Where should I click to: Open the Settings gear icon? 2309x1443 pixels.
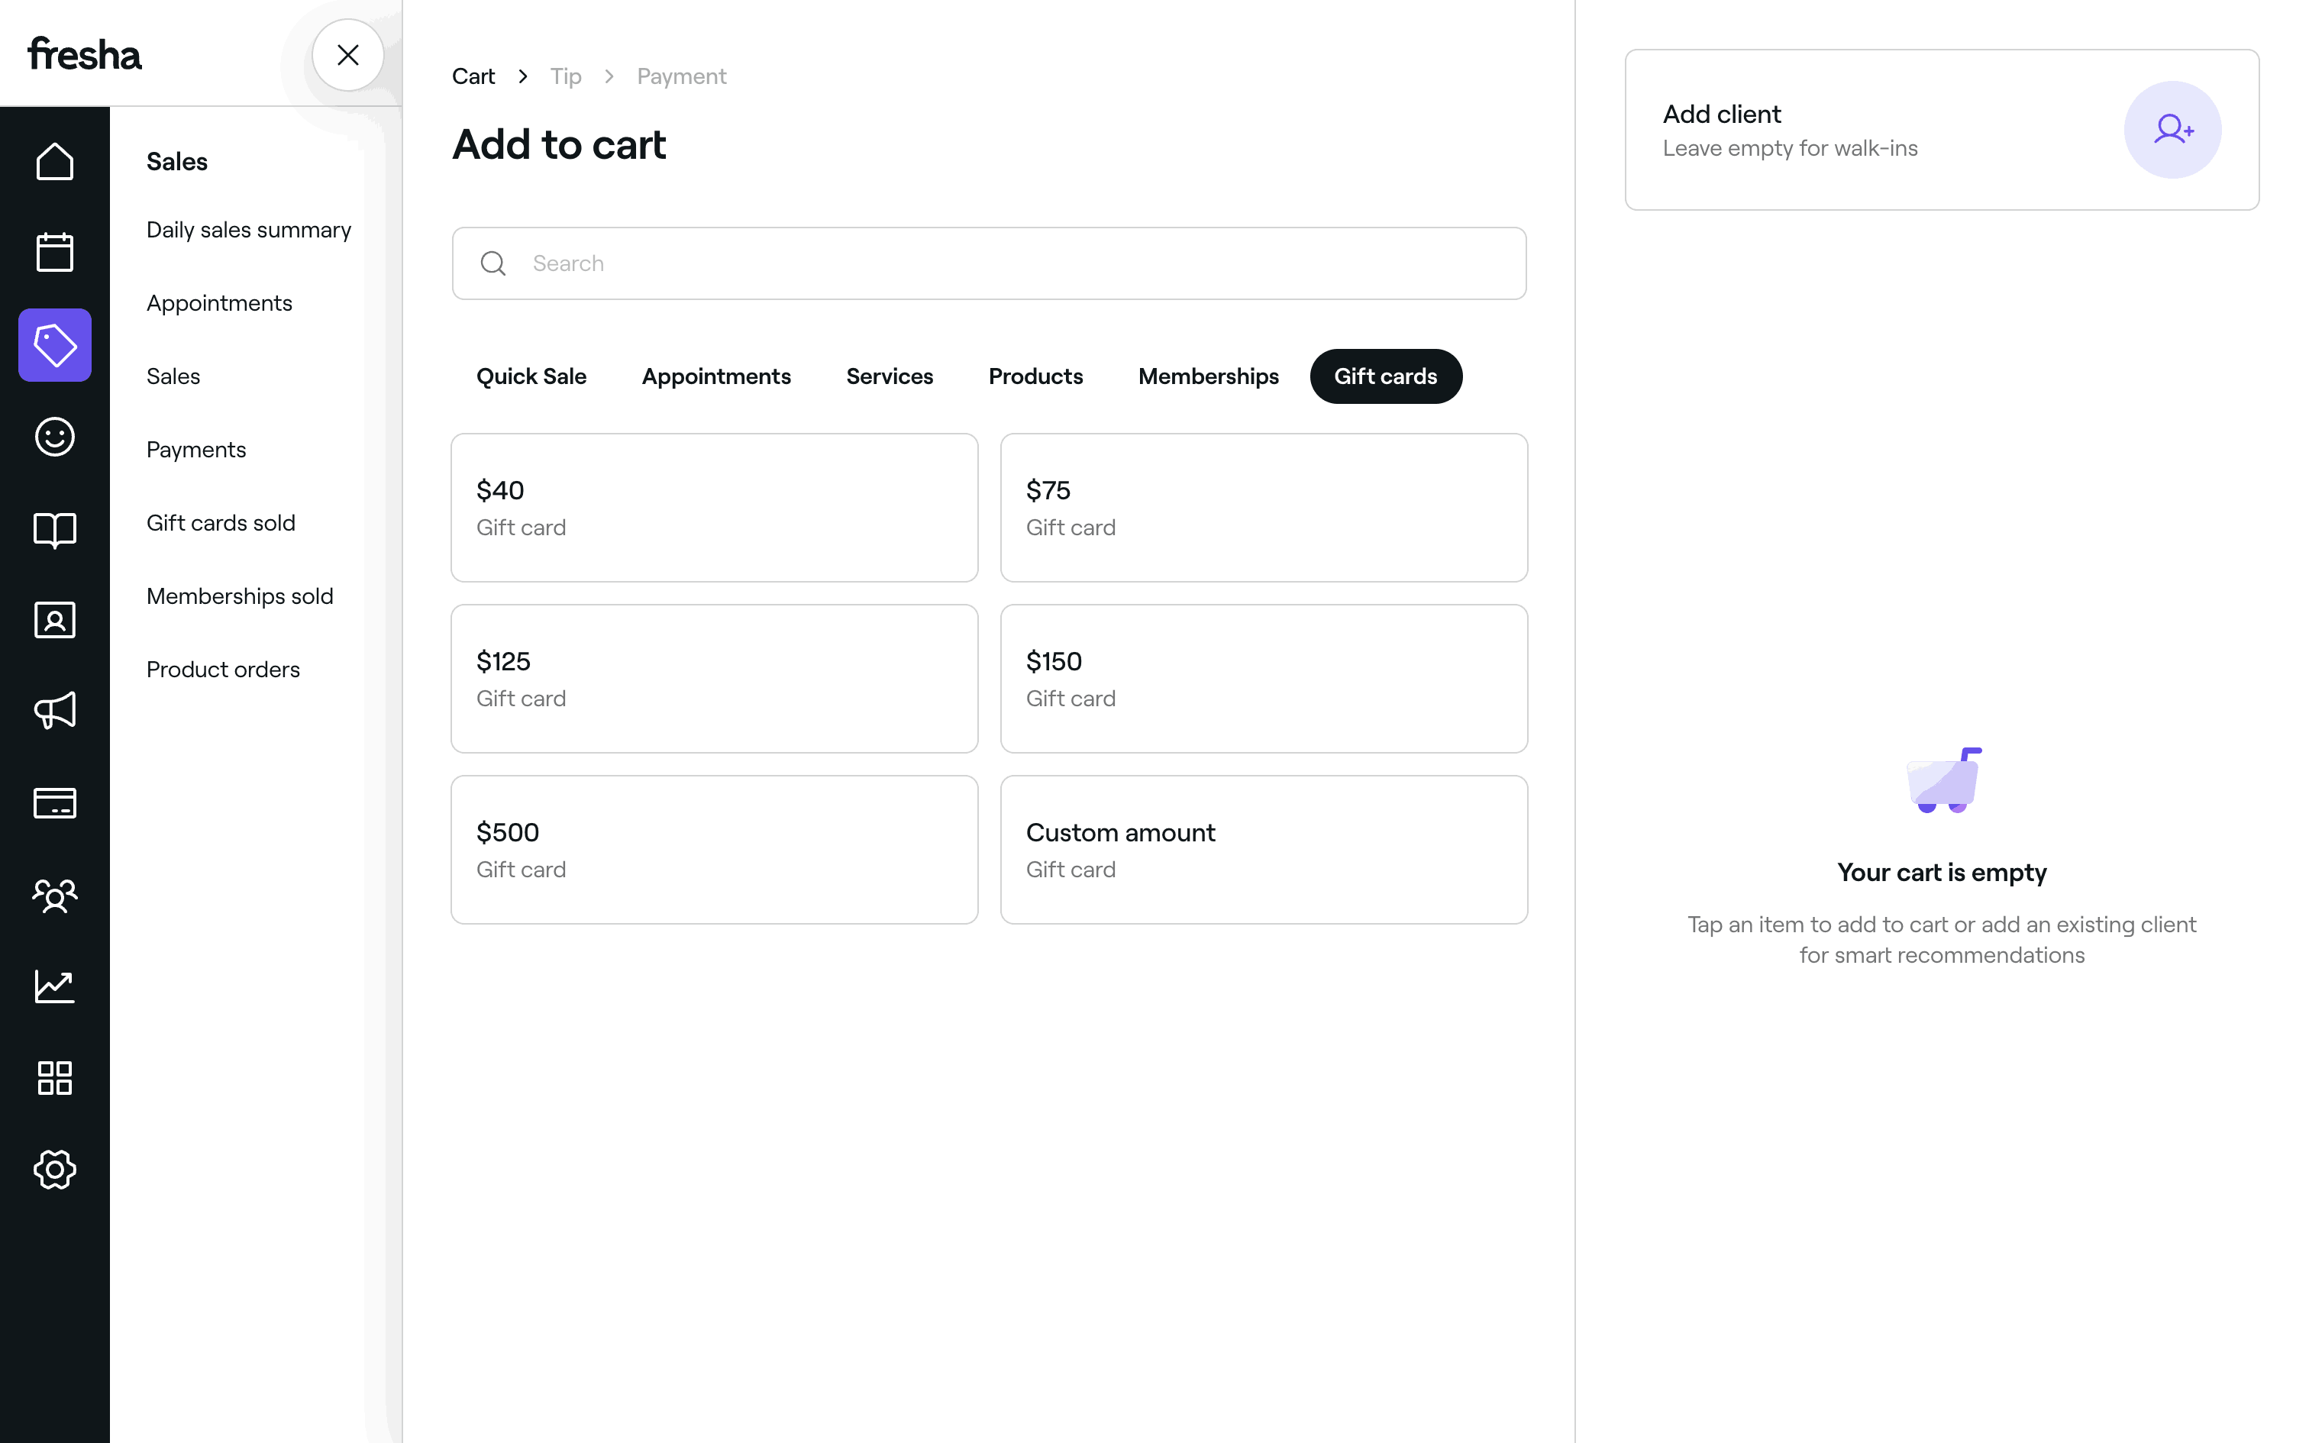click(x=54, y=1169)
